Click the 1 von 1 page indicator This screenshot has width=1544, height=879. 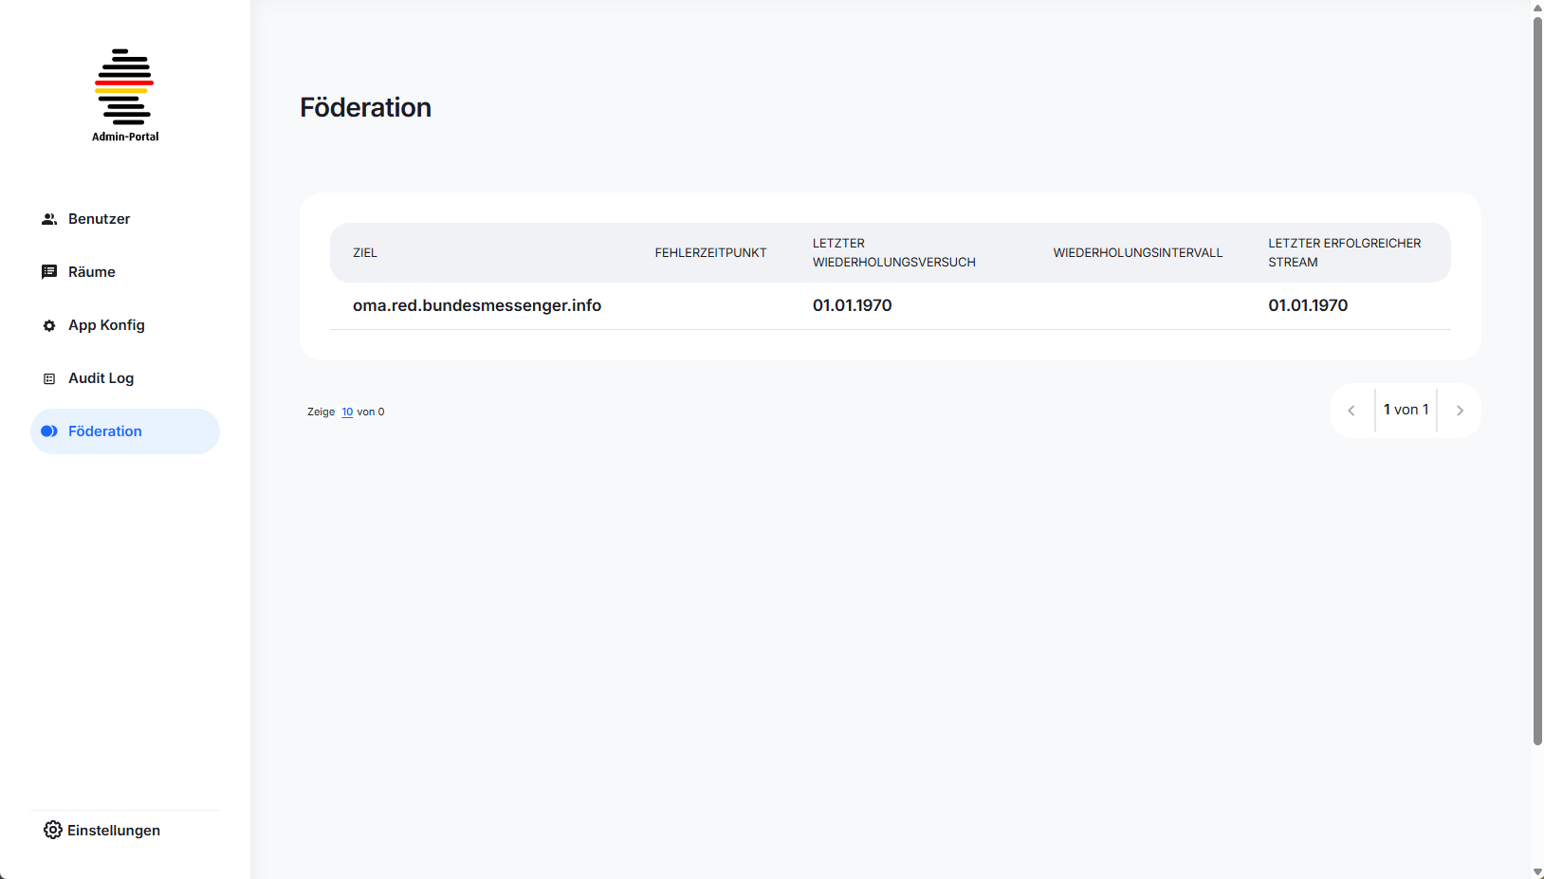coord(1406,410)
